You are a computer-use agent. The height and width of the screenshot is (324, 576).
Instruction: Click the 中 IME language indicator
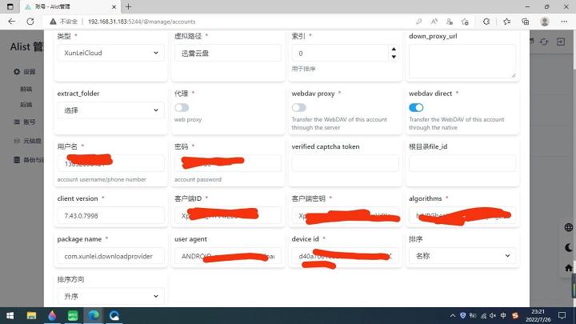[503, 315]
